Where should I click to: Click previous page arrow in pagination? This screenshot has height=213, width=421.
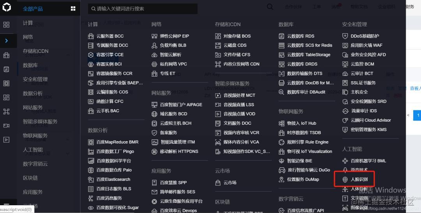click(x=408, y=115)
